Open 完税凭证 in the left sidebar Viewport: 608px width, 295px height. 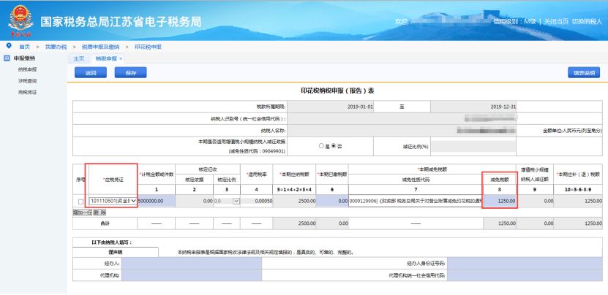pyautogui.click(x=28, y=92)
